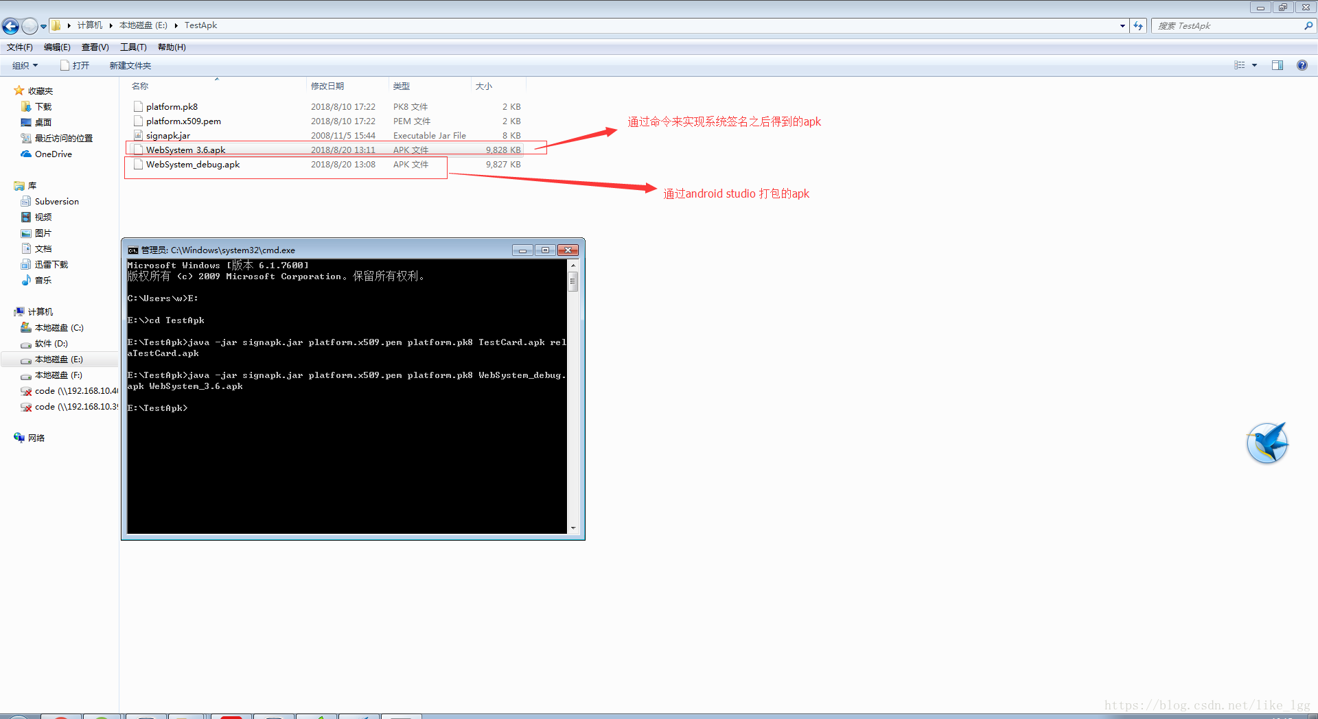Select 计算机 node in navigation pane
Screen dimensions: 1318x719
pyautogui.click(x=40, y=312)
